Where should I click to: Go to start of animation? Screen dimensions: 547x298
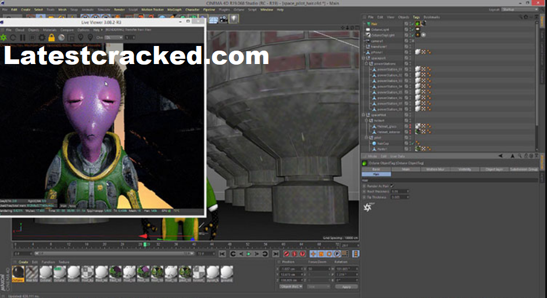pyautogui.click(x=222, y=254)
